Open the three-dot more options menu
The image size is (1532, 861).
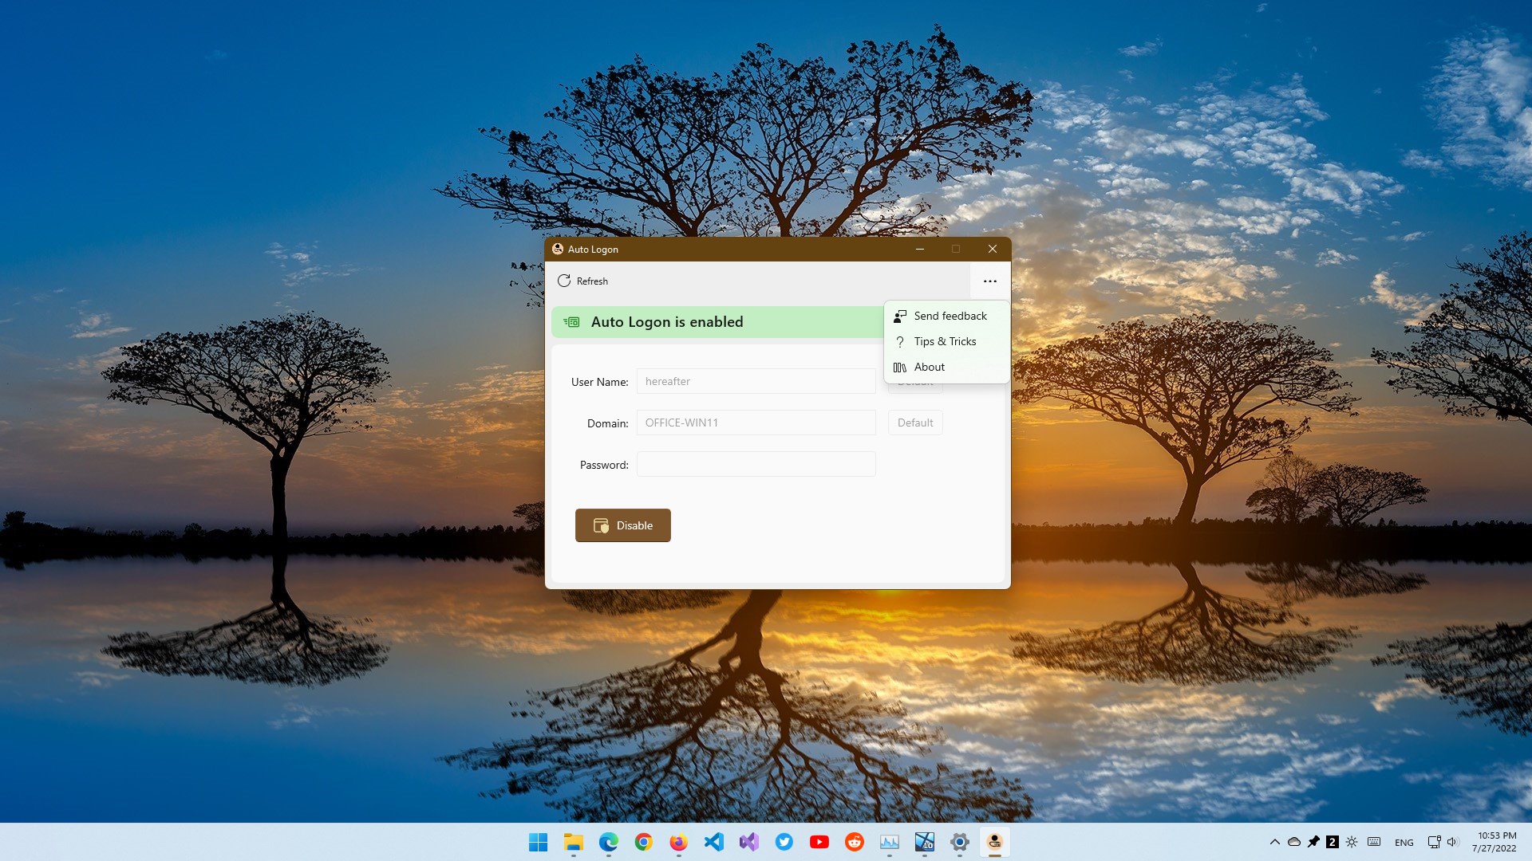[990, 281]
